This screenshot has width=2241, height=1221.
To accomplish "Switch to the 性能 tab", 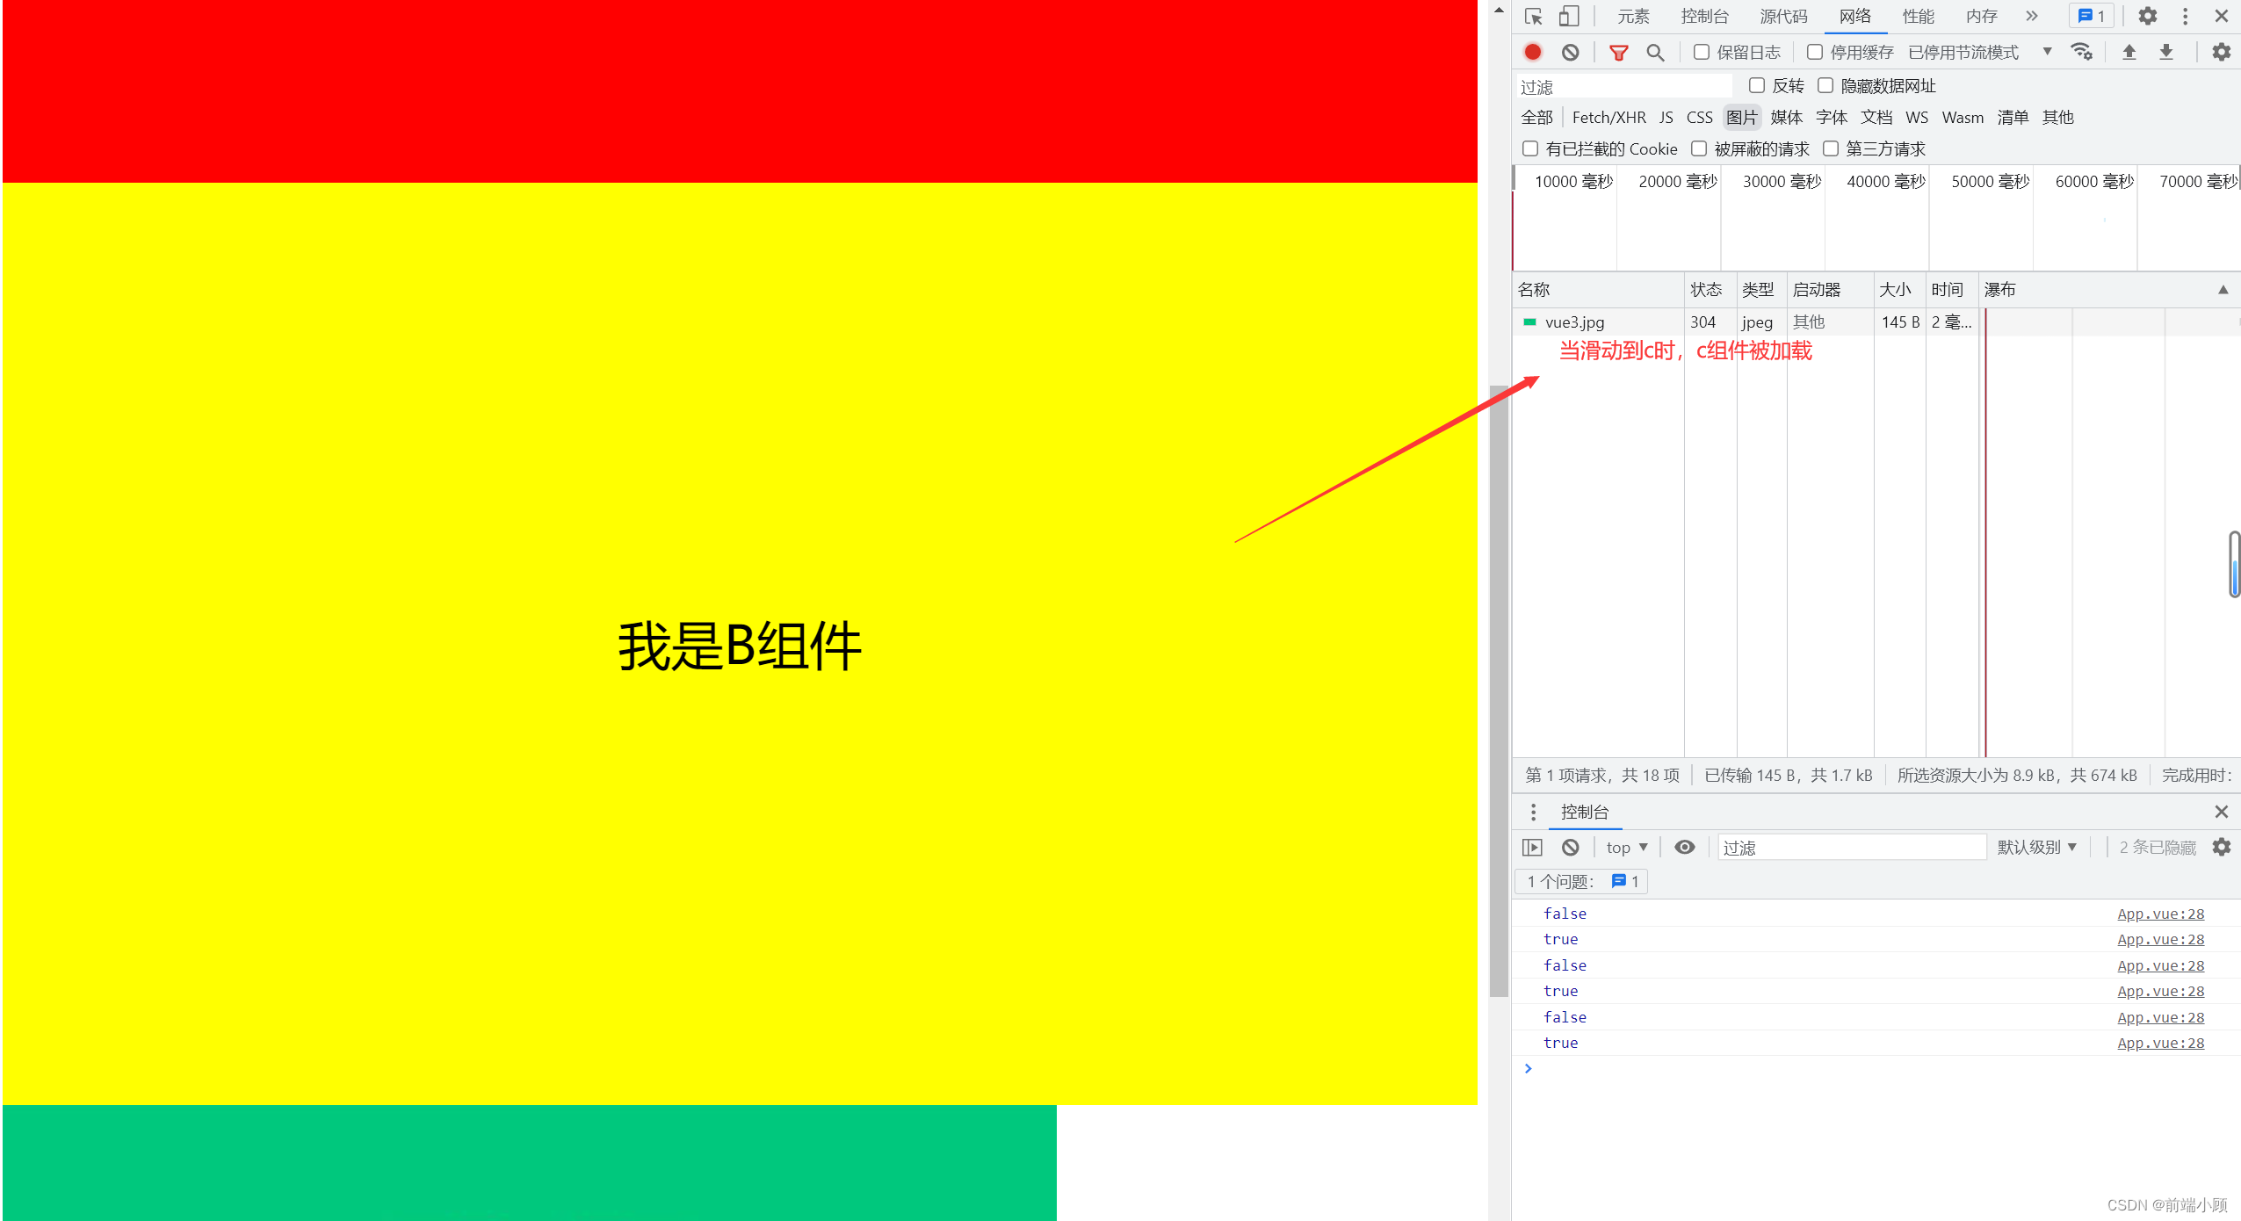I will (1918, 17).
